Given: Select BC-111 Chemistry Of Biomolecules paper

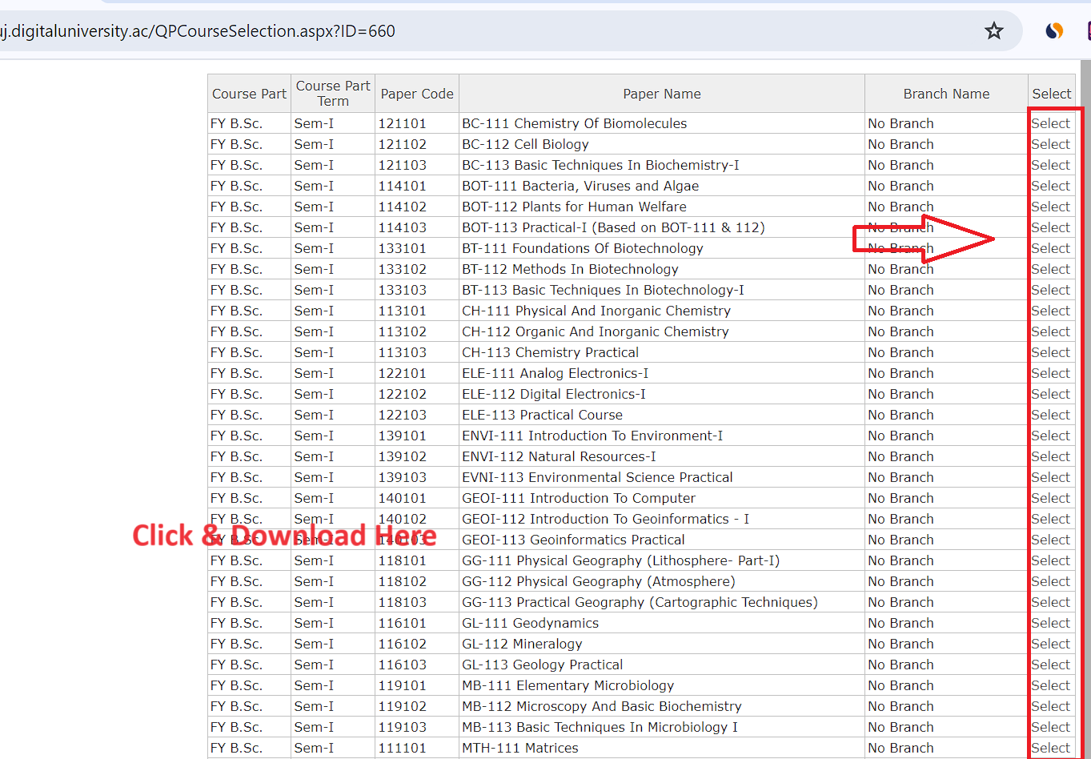Looking at the screenshot, I should click(x=1050, y=123).
